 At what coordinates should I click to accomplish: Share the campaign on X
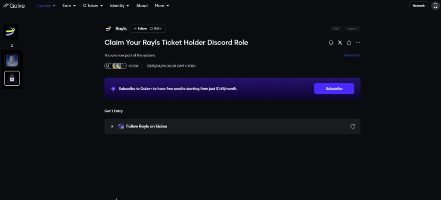(x=340, y=42)
